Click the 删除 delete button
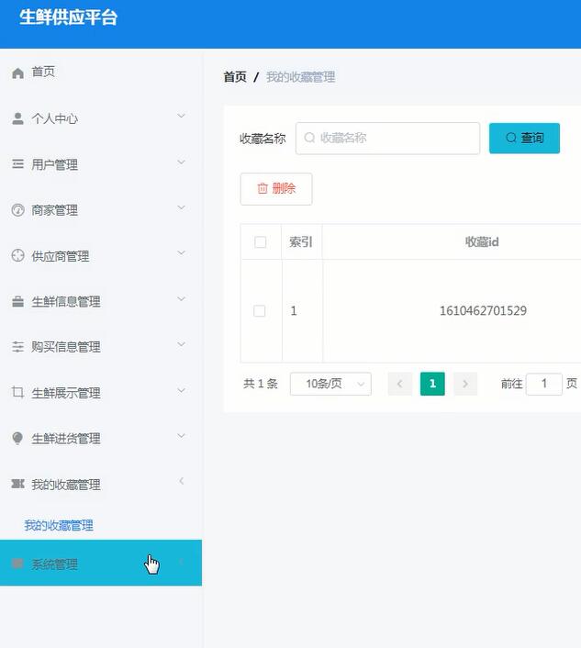Image resolution: width=581 pixels, height=648 pixels. coord(276,189)
